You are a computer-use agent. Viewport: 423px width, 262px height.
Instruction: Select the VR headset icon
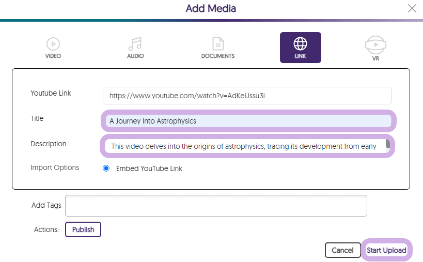point(375,44)
